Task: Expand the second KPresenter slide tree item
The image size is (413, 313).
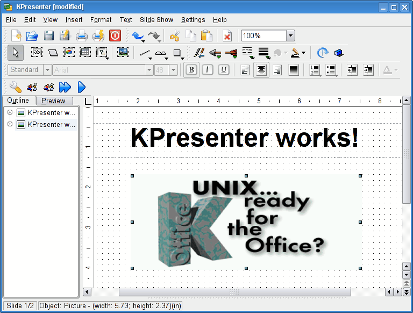Action: (x=10, y=124)
